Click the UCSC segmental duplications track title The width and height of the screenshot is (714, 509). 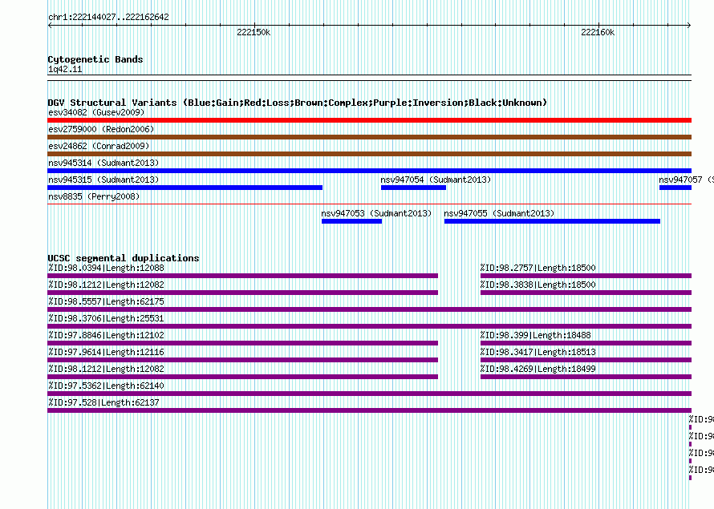[124, 258]
